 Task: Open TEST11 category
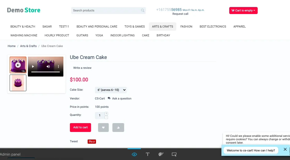(x=64, y=26)
